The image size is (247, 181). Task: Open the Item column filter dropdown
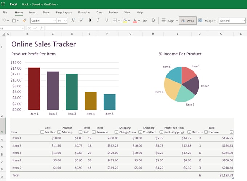click(42, 132)
